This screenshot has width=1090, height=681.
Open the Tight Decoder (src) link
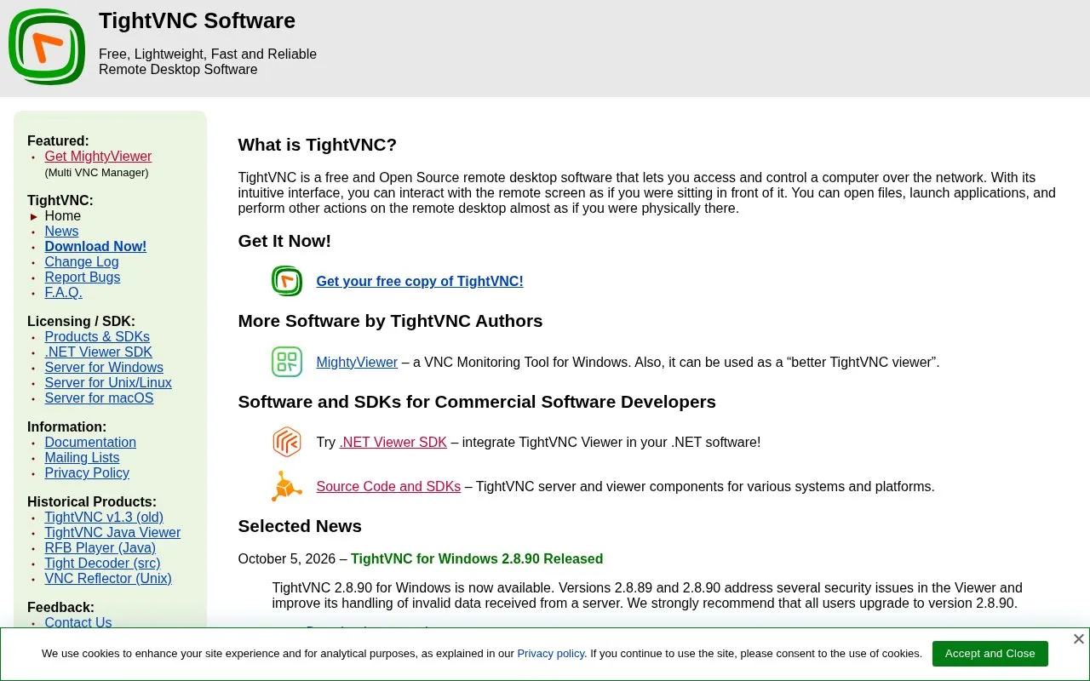pyautogui.click(x=102, y=564)
